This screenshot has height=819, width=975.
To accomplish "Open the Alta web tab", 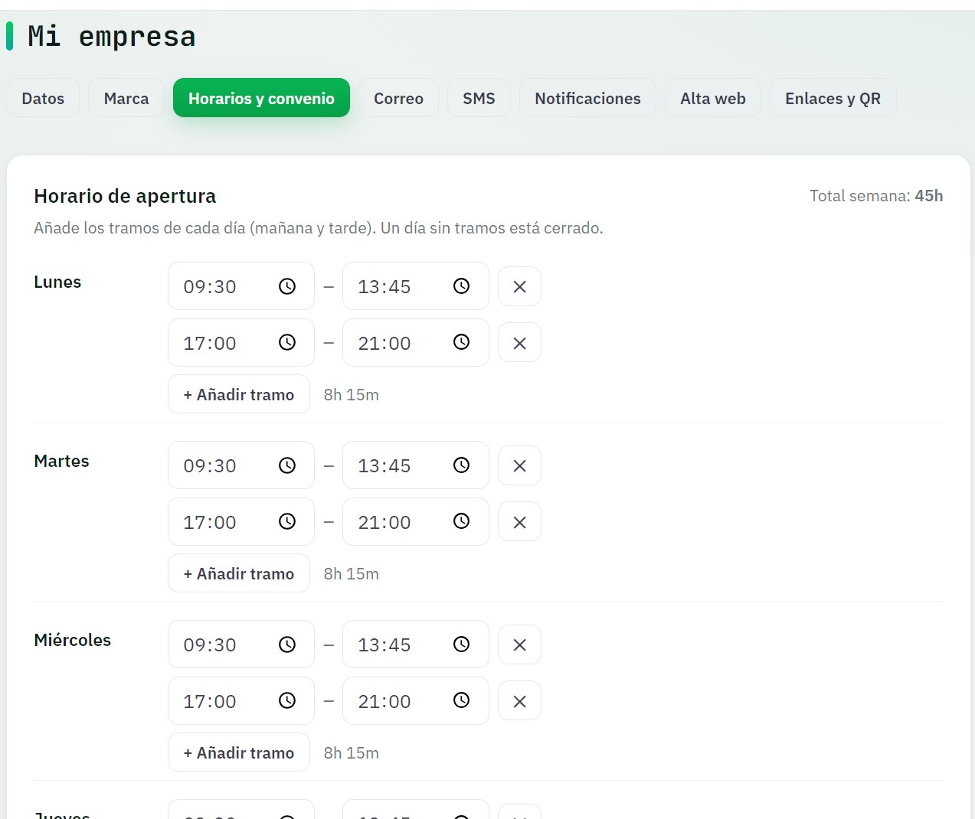I will 713,98.
